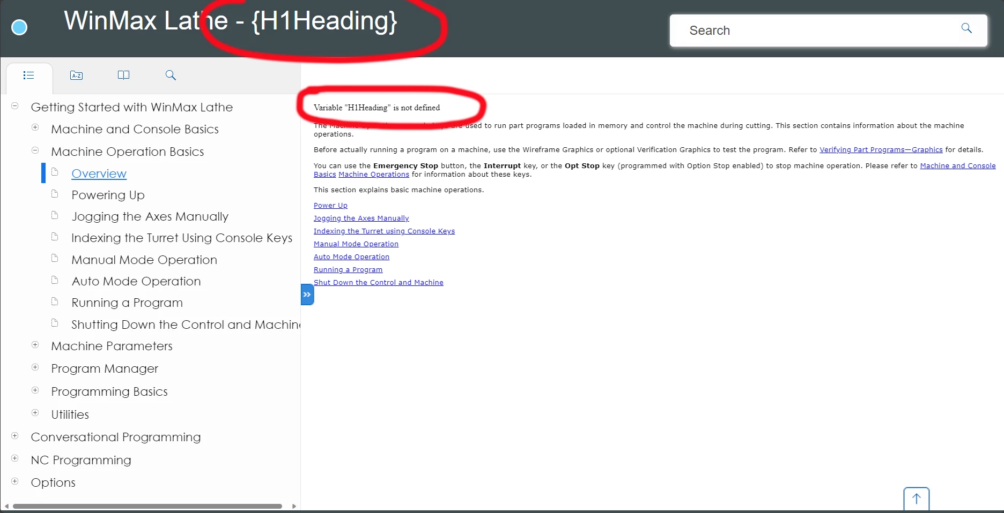Screen dimensions: 1004x513
Task: Open Shutting Down the Control and Machine
Action: pyautogui.click(x=186, y=325)
